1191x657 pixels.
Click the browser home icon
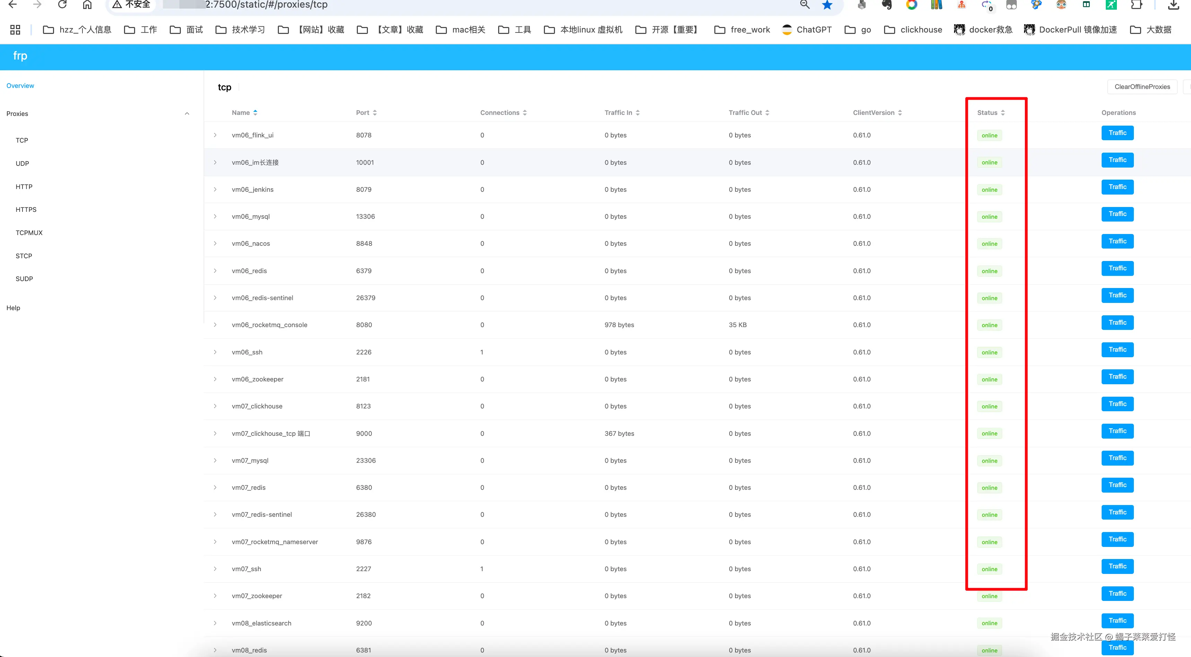pos(87,4)
